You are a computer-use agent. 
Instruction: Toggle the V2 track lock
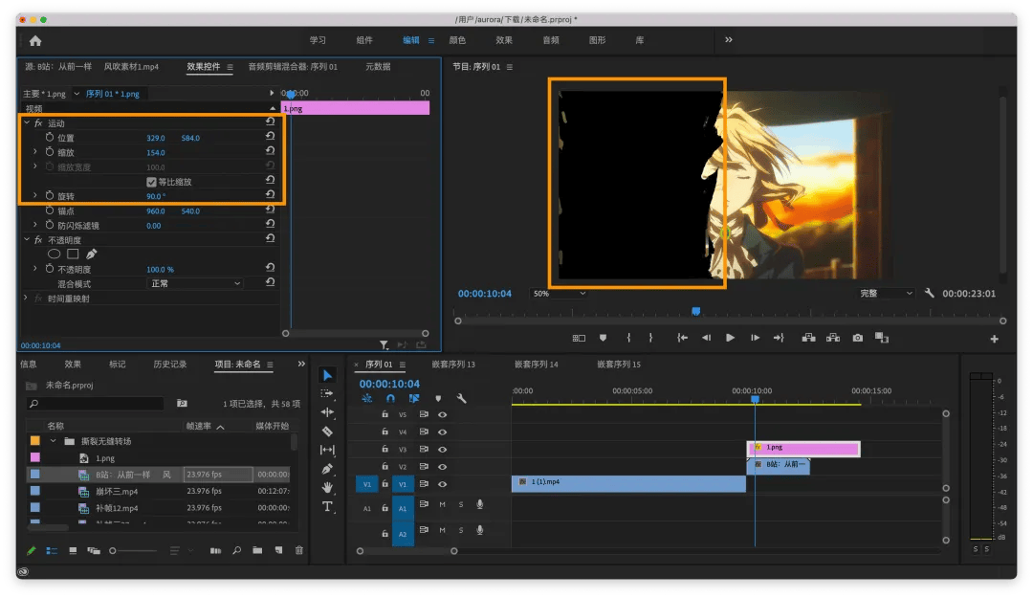(x=385, y=467)
